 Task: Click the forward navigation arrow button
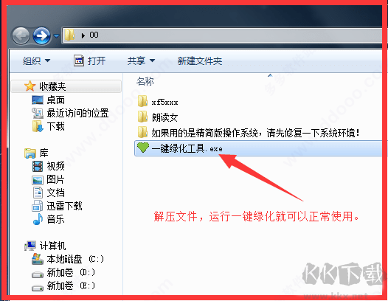click(41, 36)
